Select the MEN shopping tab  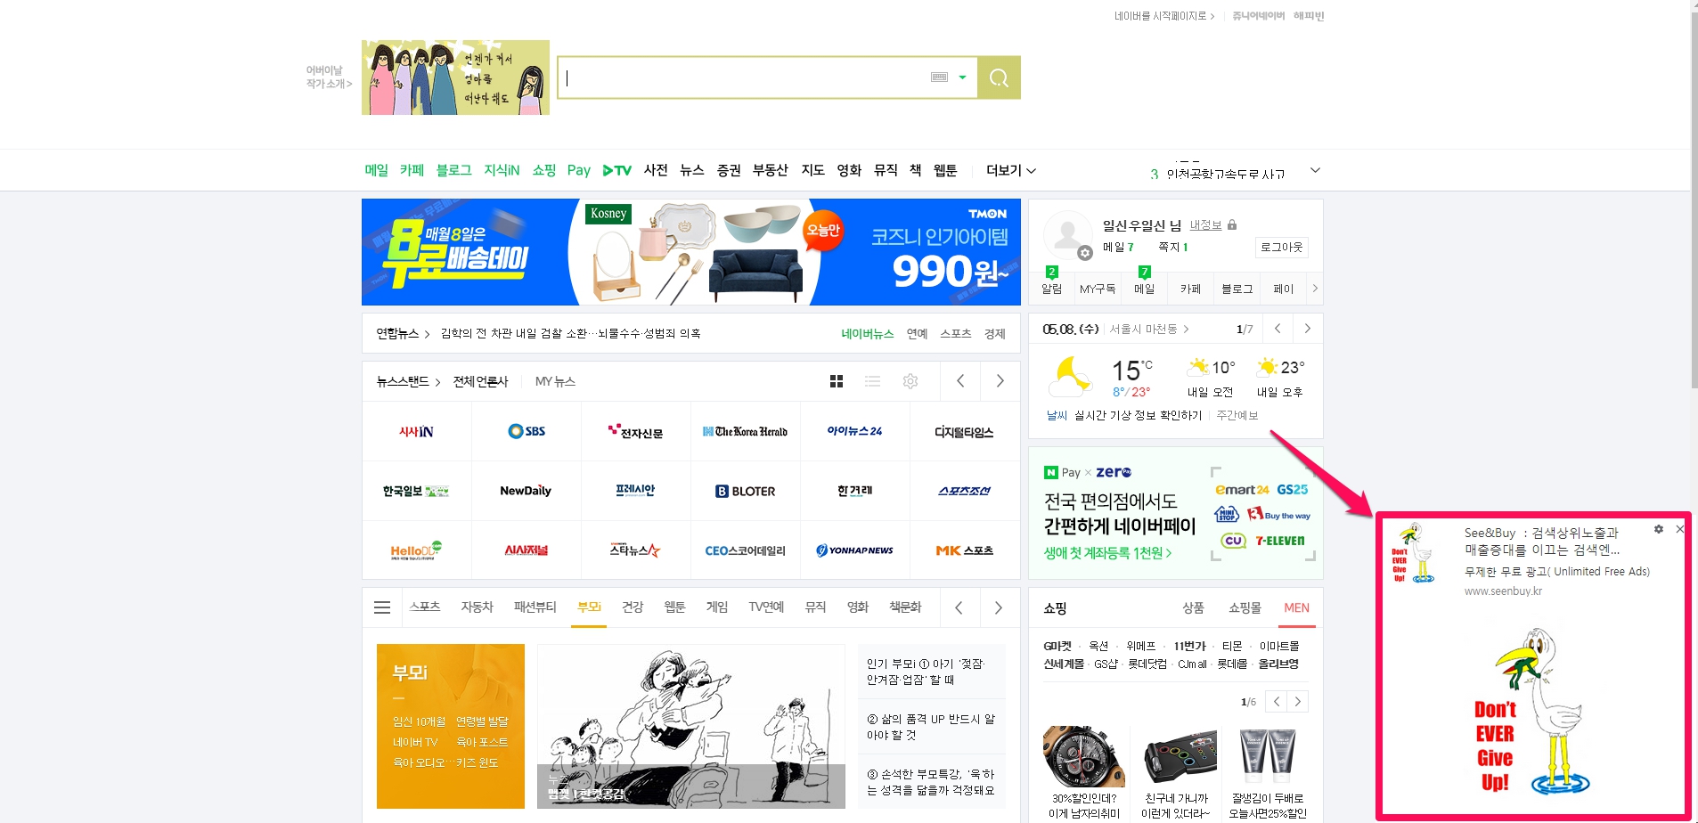click(x=1296, y=608)
